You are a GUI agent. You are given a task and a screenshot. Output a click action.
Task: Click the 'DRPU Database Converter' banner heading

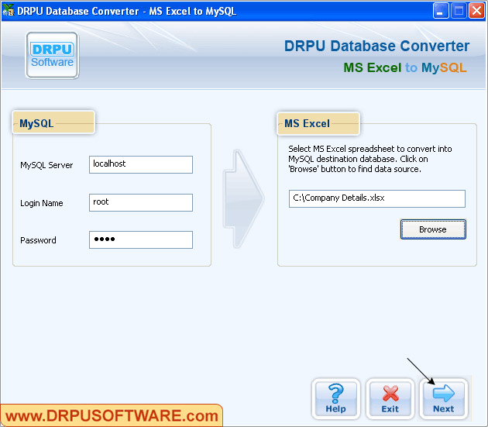(x=376, y=46)
